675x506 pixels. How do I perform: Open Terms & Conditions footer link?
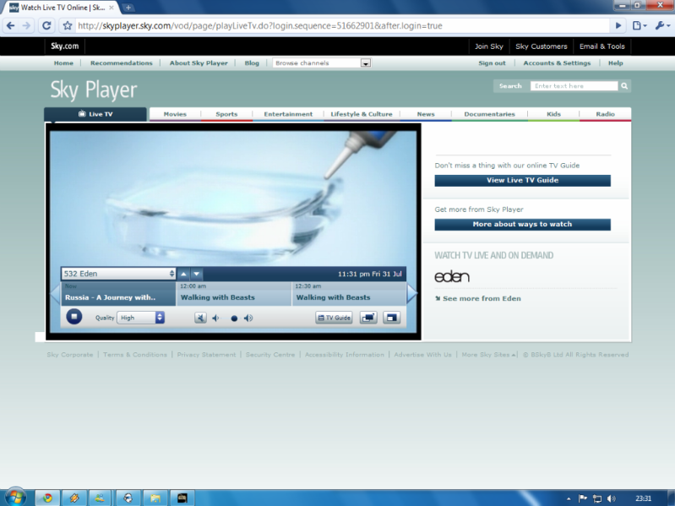point(134,355)
